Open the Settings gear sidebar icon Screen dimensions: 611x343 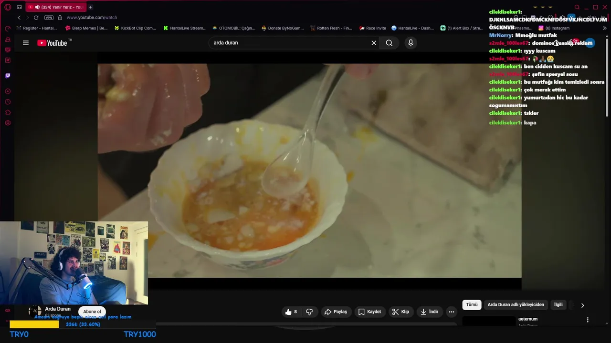click(x=8, y=123)
